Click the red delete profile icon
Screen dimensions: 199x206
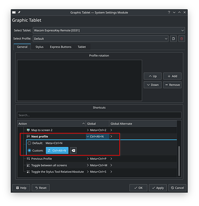point(182,39)
